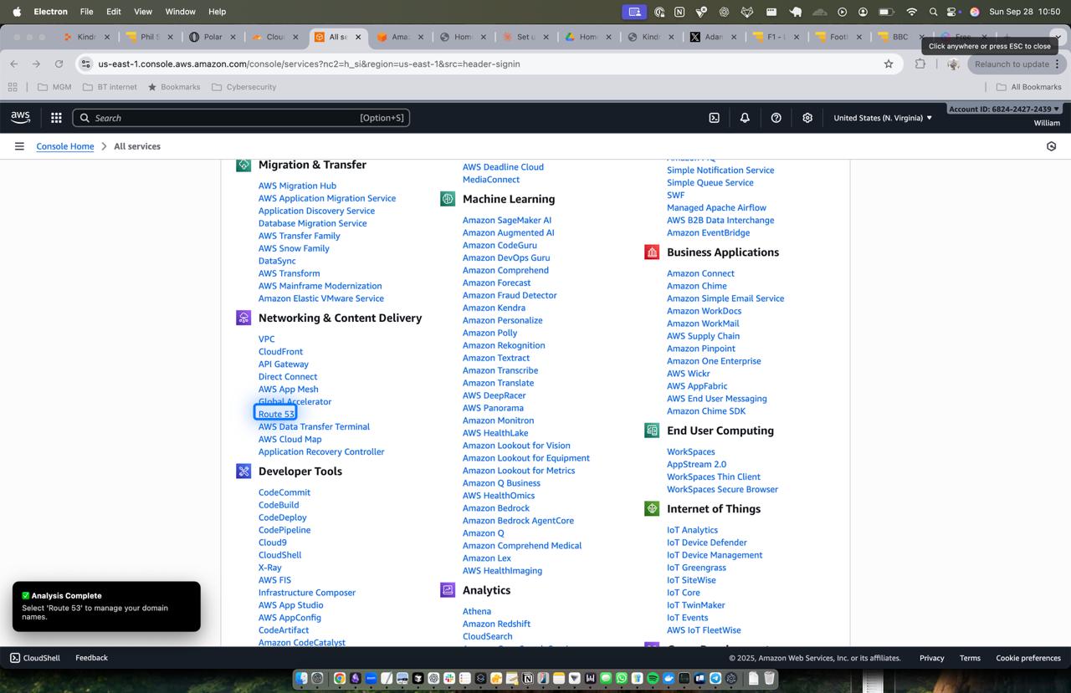Click the Feedback button in the footer
1071x693 pixels.
coord(91,658)
